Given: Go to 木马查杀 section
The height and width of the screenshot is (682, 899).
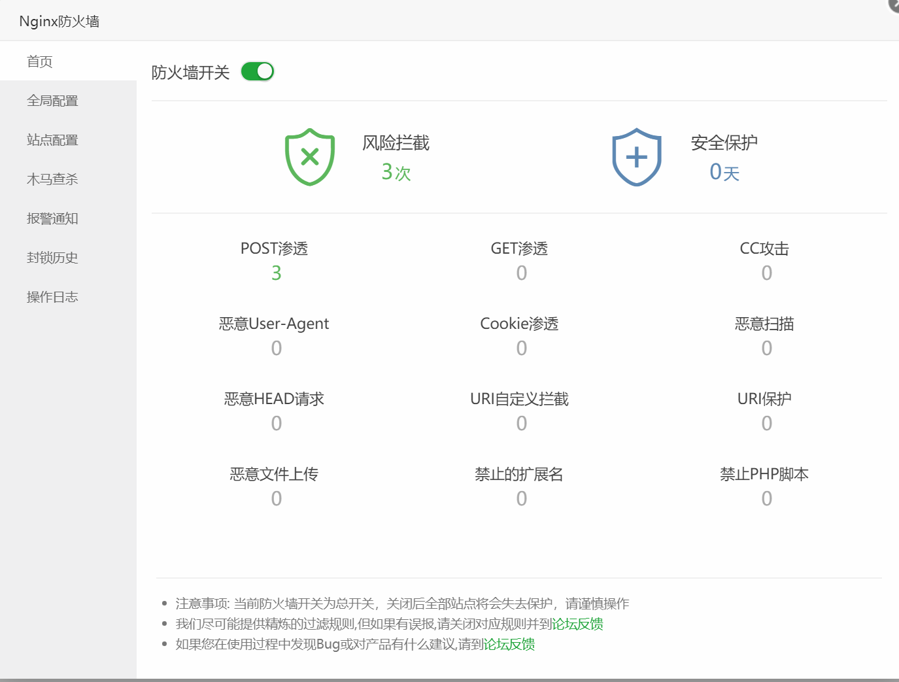Looking at the screenshot, I should 68,179.
